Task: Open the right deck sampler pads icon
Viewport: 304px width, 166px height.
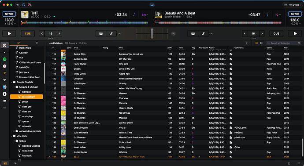Action: point(193,34)
